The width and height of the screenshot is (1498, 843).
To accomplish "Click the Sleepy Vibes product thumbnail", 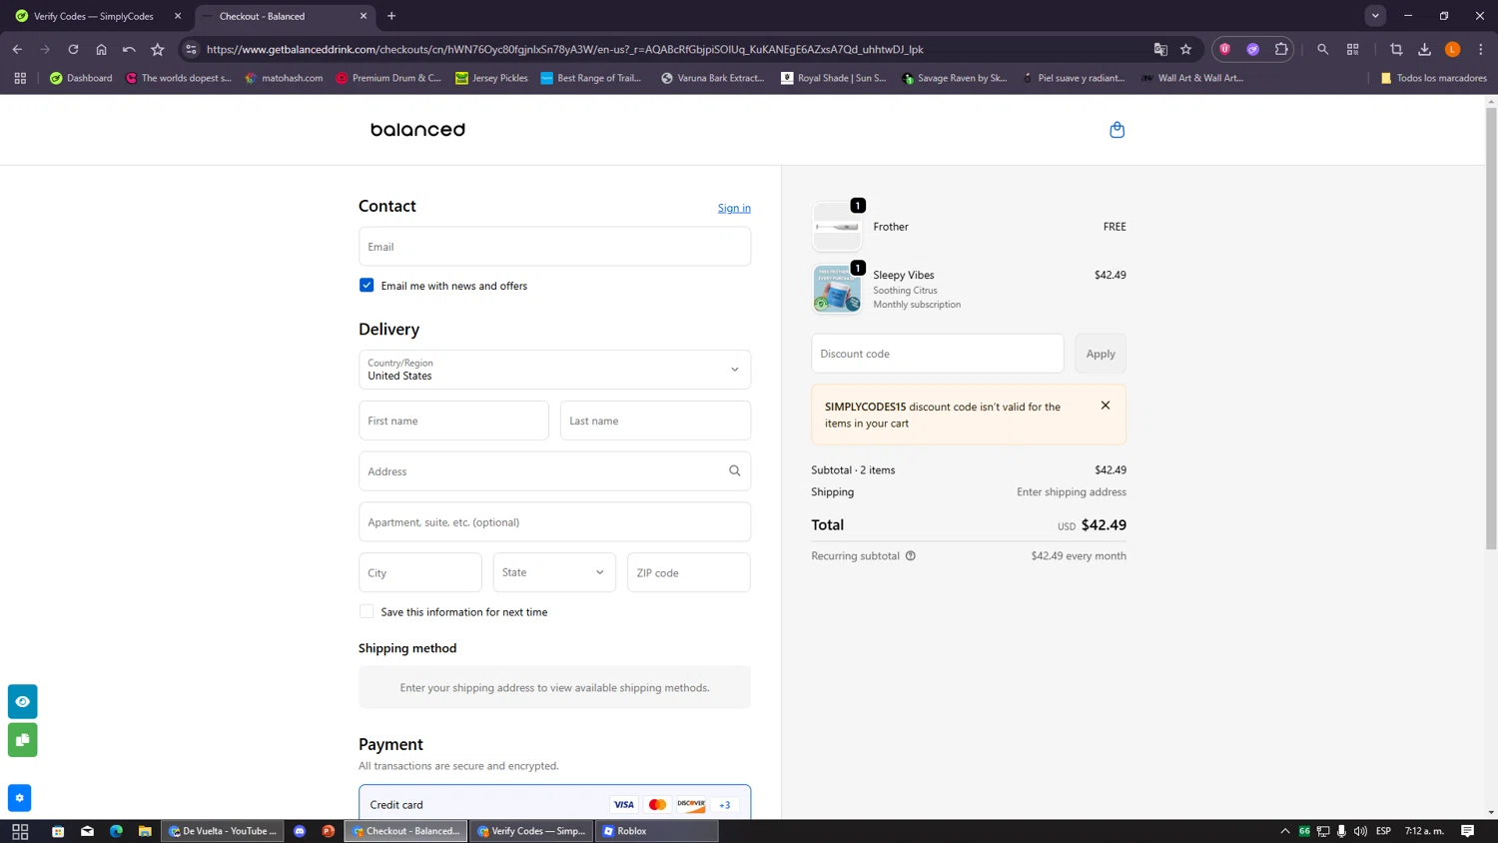I will [837, 289].
